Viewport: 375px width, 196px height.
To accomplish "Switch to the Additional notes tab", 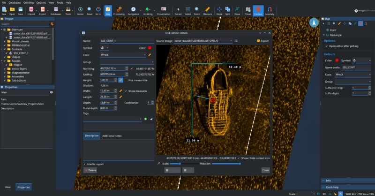I will pyautogui.click(x=112, y=136).
